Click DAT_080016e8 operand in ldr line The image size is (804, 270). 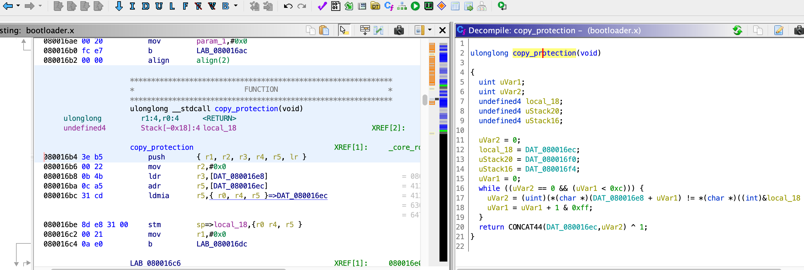click(239, 176)
